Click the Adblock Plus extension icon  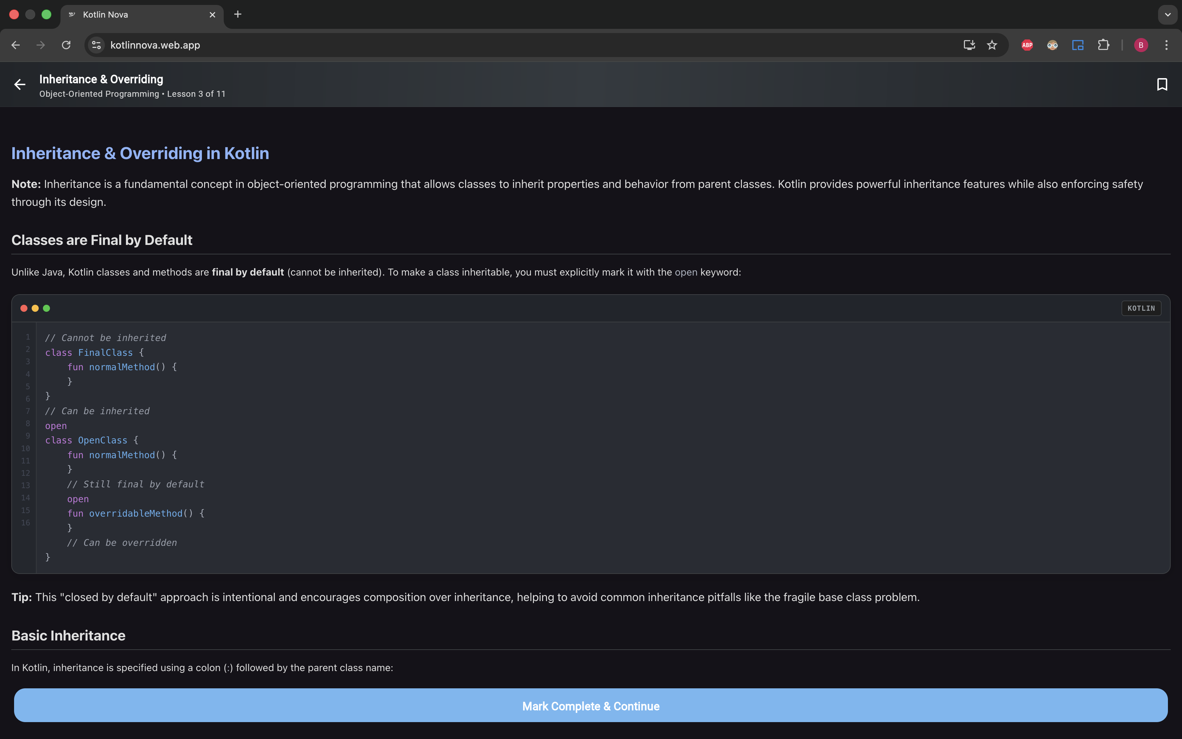click(1027, 44)
